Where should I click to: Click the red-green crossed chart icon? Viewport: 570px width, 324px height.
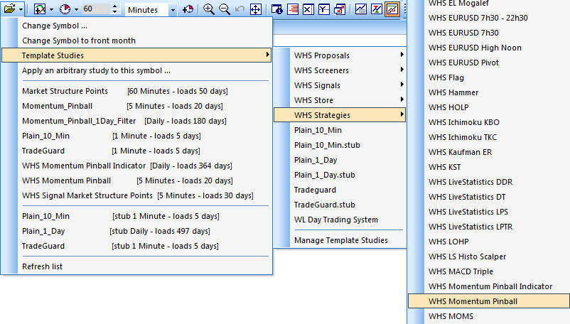(376, 9)
